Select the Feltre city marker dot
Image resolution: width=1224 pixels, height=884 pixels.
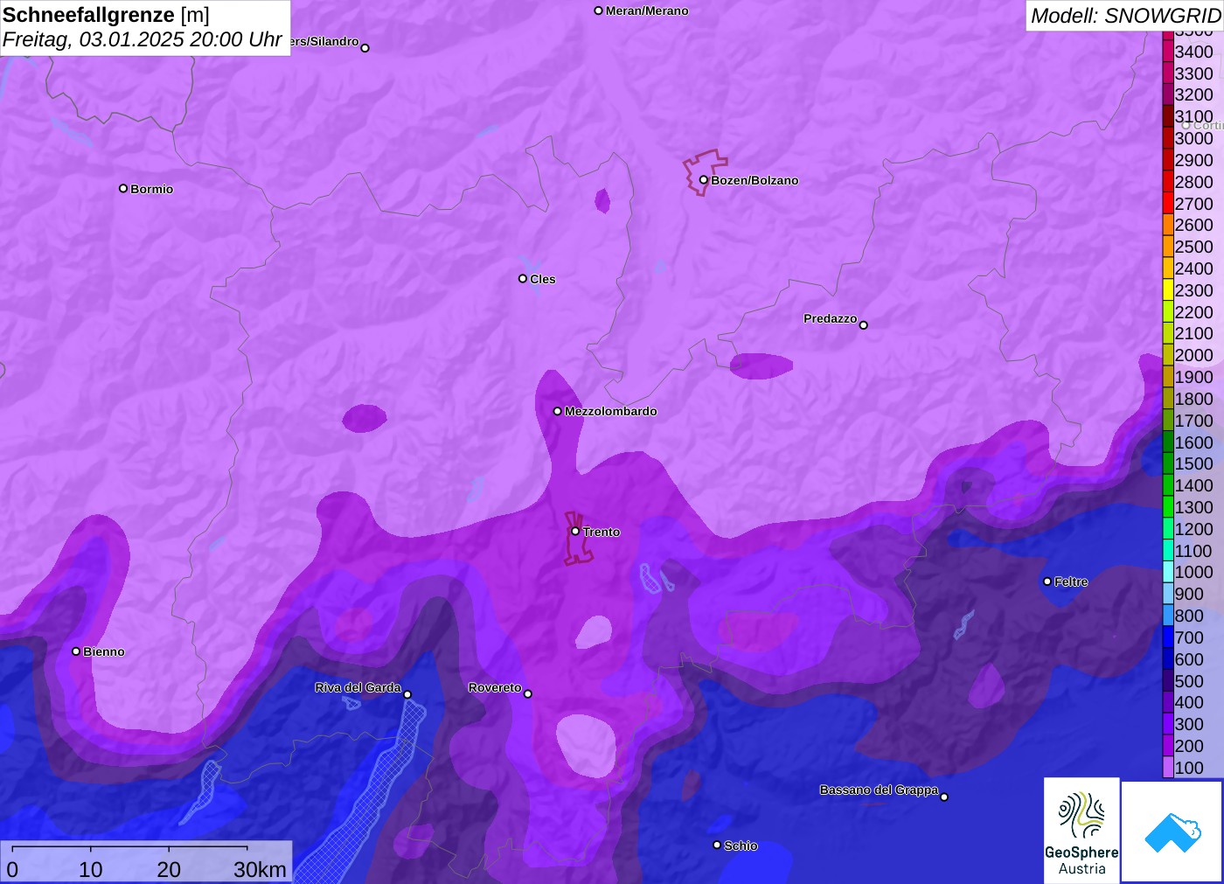coord(1047,581)
